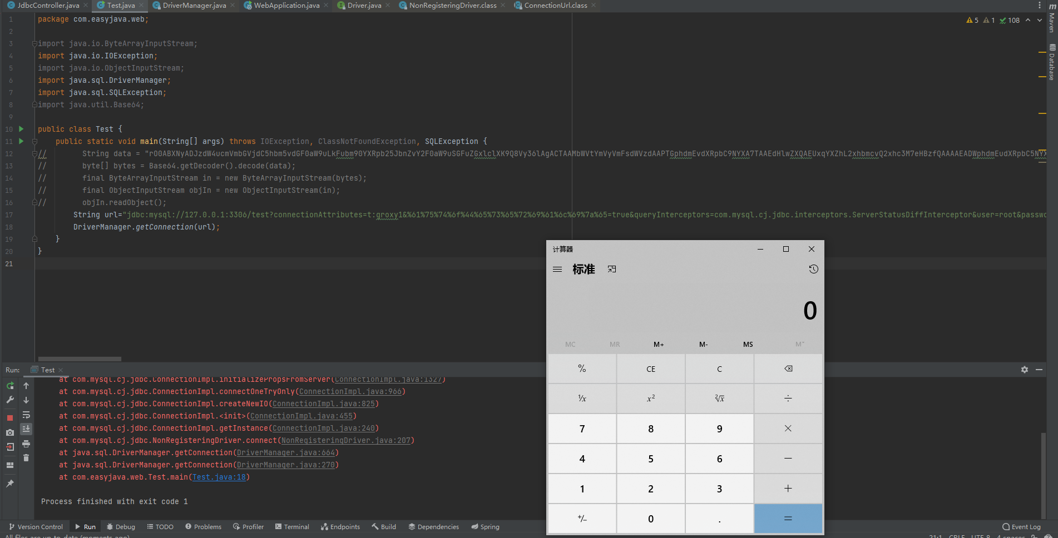Viewport: 1058px width, 538px height.
Task: Follow the DriverManager.java:664 link
Action: [x=286, y=452]
